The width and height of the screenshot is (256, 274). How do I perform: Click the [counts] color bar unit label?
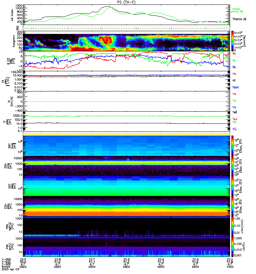pos(244,41)
